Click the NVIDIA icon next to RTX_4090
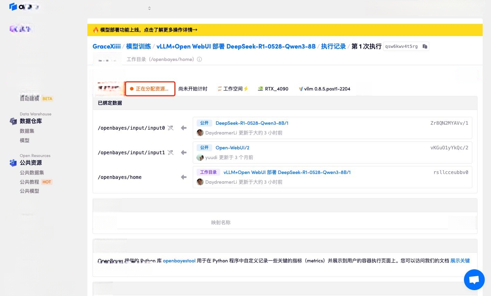 tap(260, 89)
